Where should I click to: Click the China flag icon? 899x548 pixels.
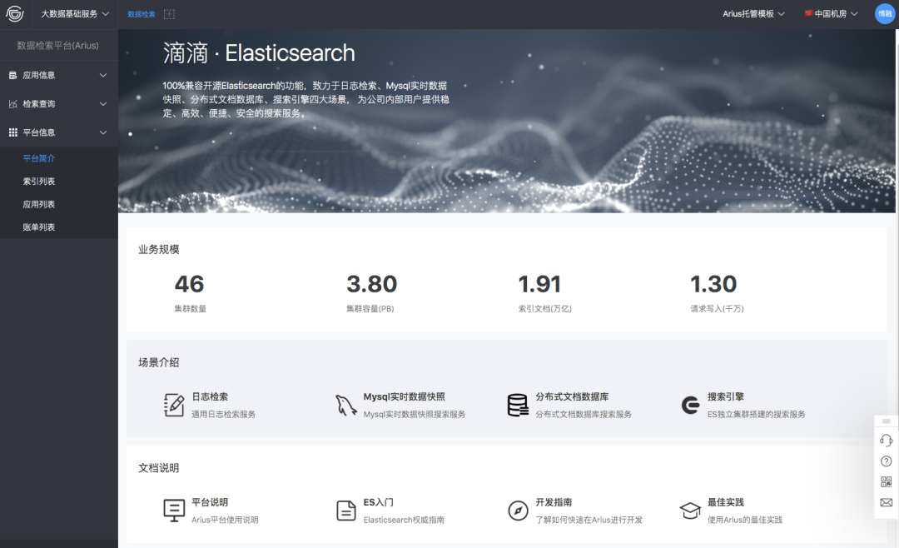click(808, 13)
